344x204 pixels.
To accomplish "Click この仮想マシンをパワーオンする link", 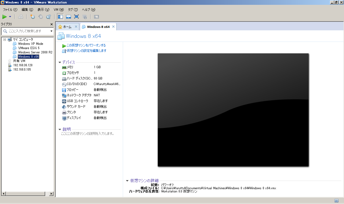I will click(x=86, y=45).
